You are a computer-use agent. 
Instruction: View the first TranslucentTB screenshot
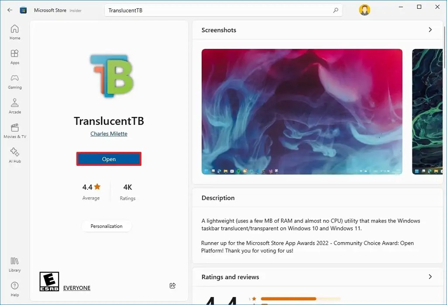click(301, 111)
